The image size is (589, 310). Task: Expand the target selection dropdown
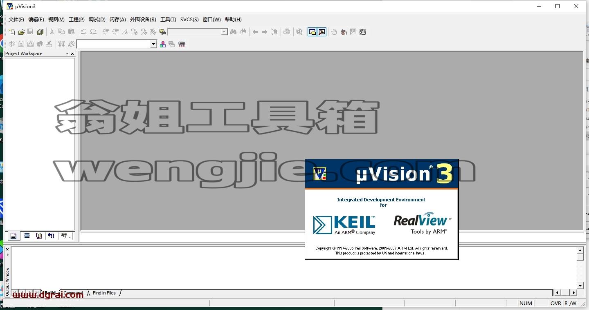pos(154,44)
